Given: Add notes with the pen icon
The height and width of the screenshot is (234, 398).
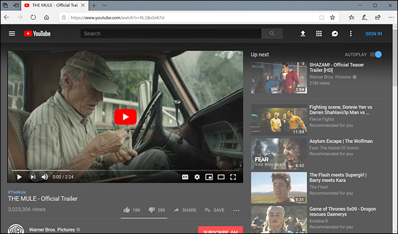Looking at the screenshot, I should click(x=364, y=17).
